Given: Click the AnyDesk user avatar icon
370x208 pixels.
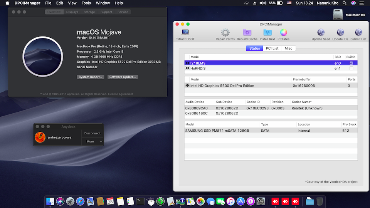Looking at the screenshot, I should 40,137.
